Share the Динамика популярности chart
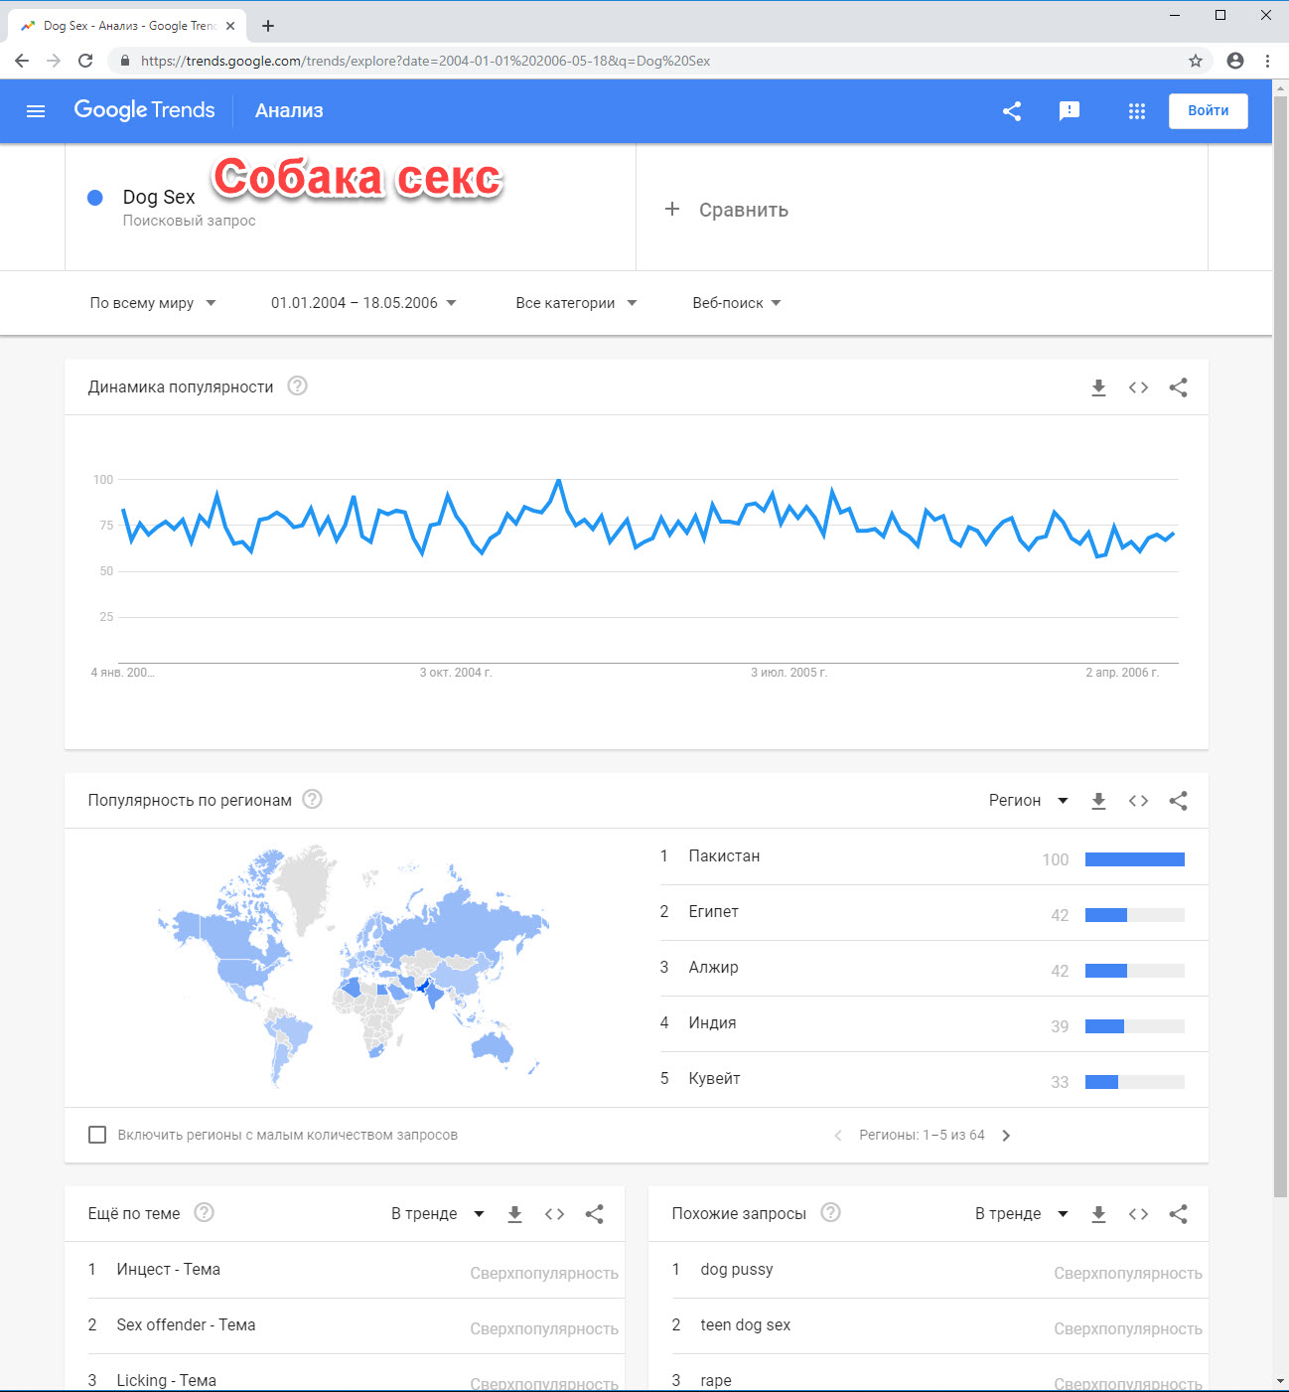The height and width of the screenshot is (1392, 1289). pos(1178,387)
